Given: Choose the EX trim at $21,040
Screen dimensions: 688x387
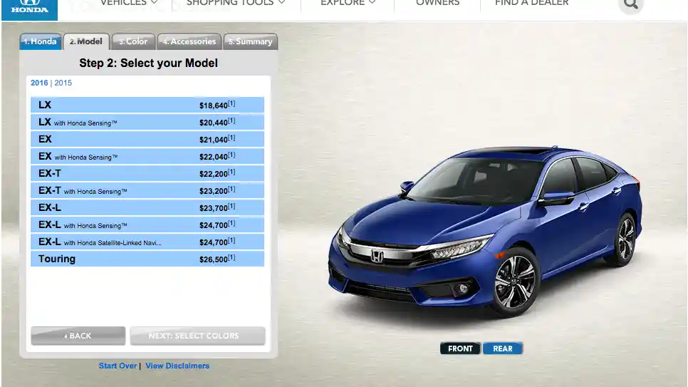Looking at the screenshot, I should pyautogui.click(x=147, y=139).
